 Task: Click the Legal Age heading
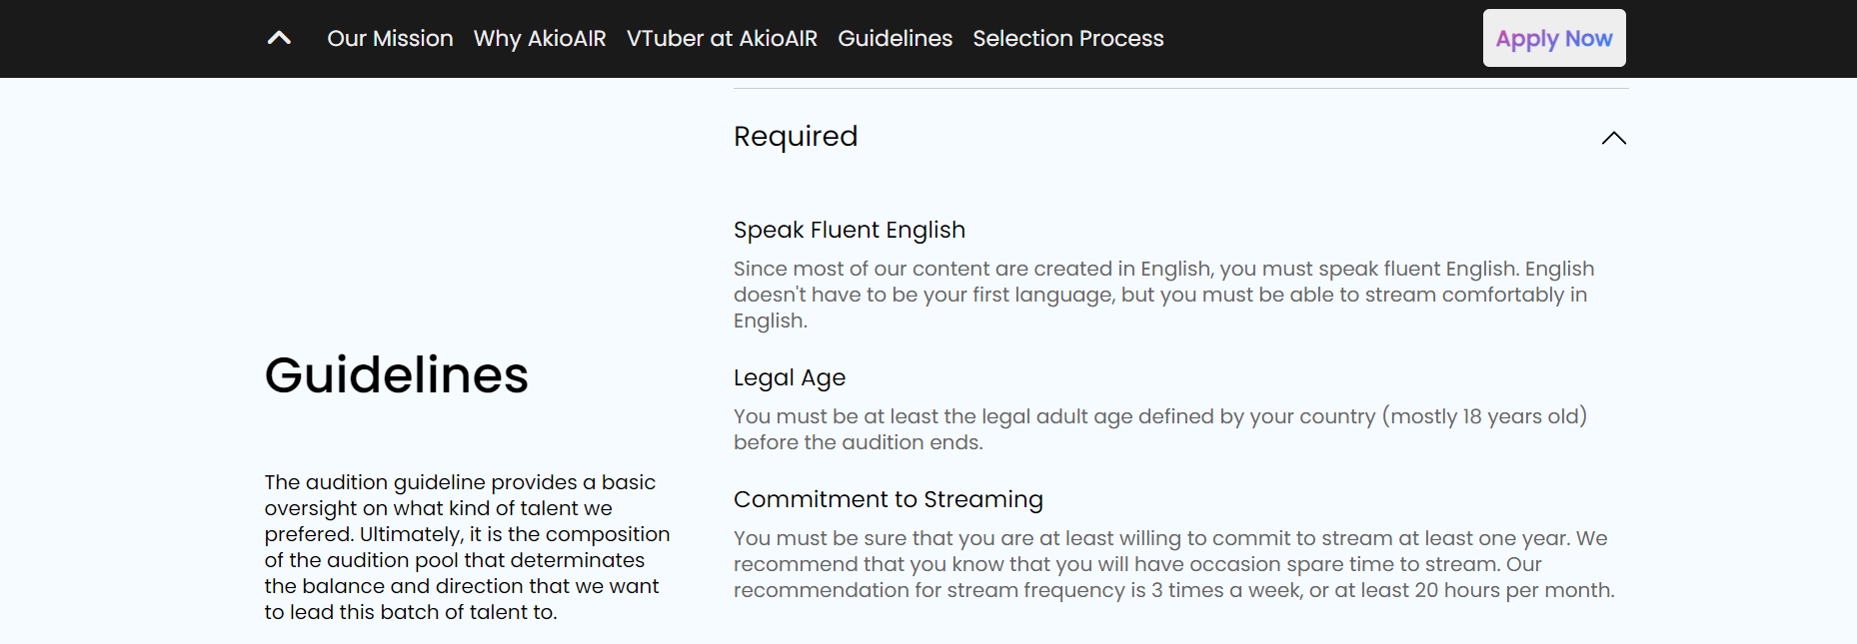[790, 377]
